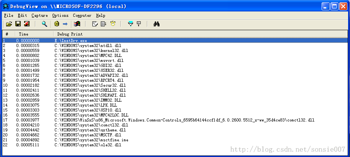Minimize the DebugView window
Image resolution: width=350 pixels, height=157 pixels.
(x=326, y=6)
